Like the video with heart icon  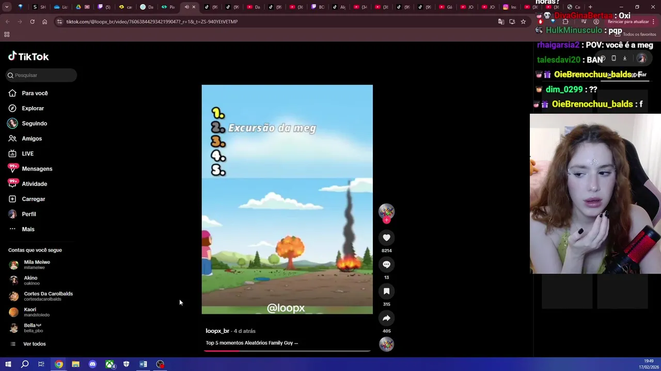(386, 238)
